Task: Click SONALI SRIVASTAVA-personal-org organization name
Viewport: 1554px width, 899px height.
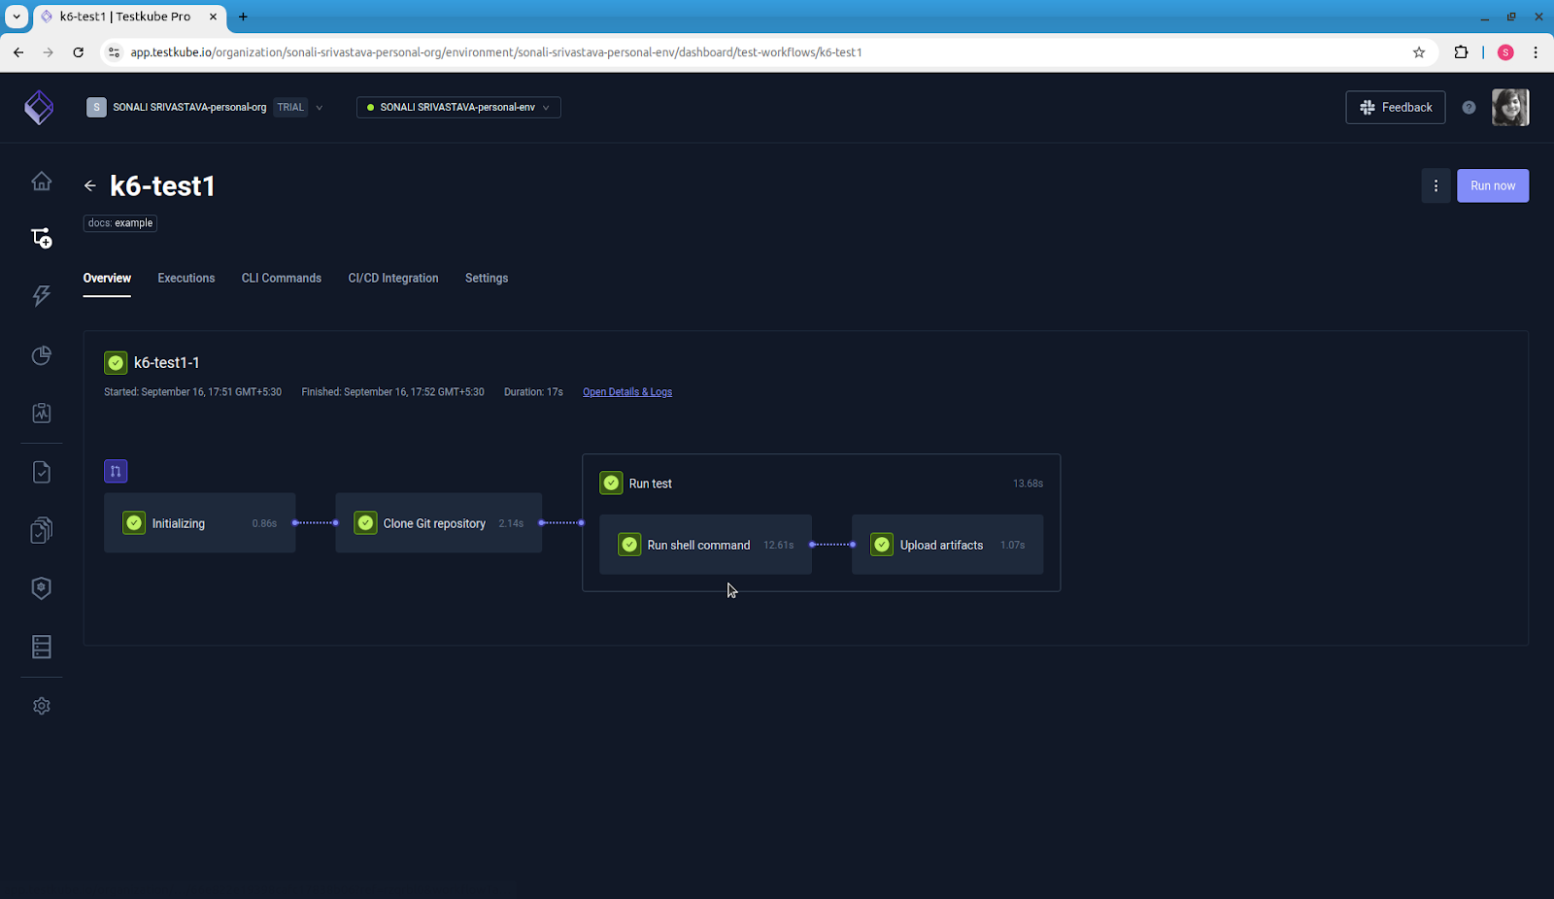Action: click(x=189, y=107)
